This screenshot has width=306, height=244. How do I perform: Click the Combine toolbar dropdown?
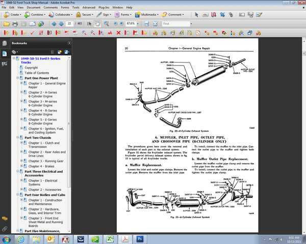click(35, 15)
